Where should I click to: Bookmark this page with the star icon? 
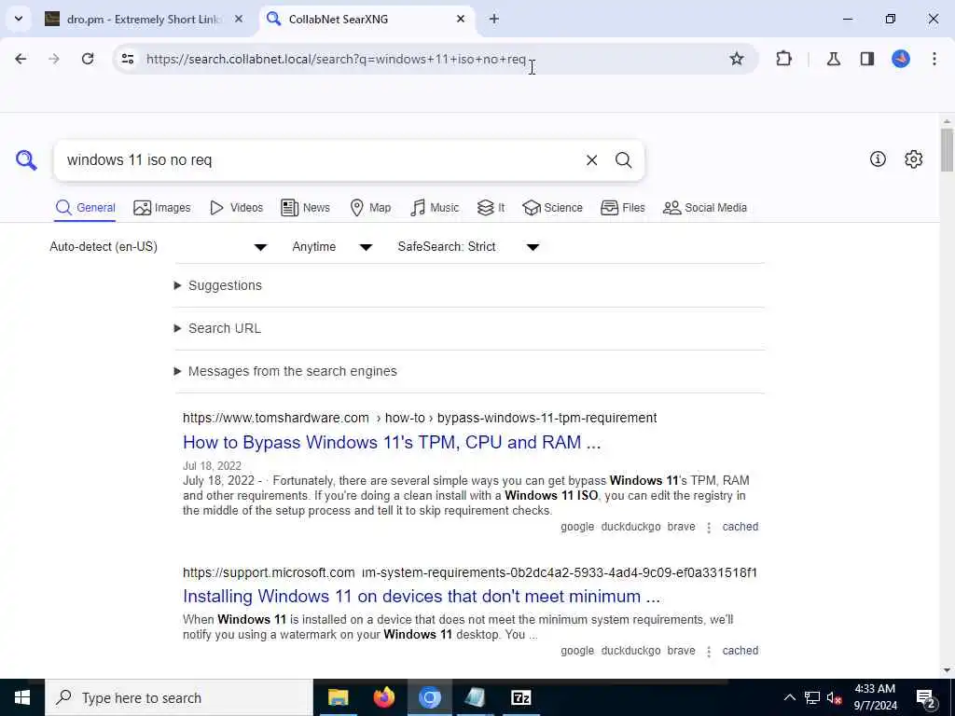(x=737, y=59)
